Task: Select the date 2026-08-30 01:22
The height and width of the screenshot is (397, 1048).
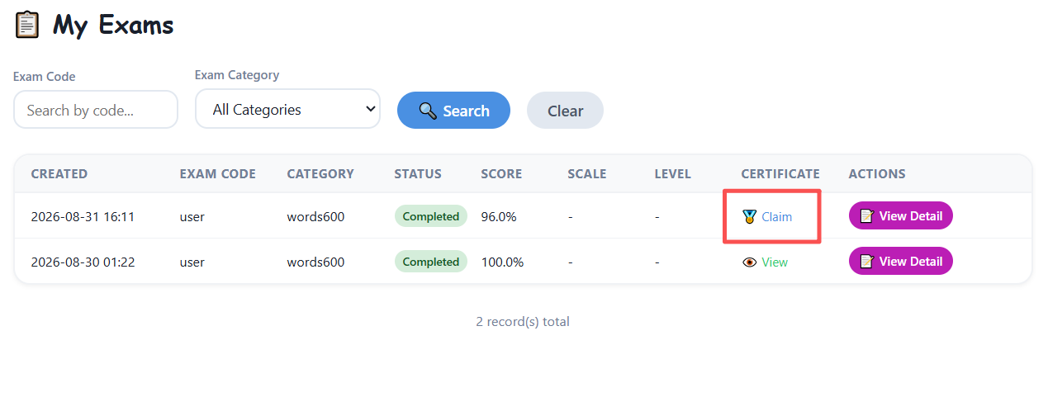Action: tap(83, 262)
